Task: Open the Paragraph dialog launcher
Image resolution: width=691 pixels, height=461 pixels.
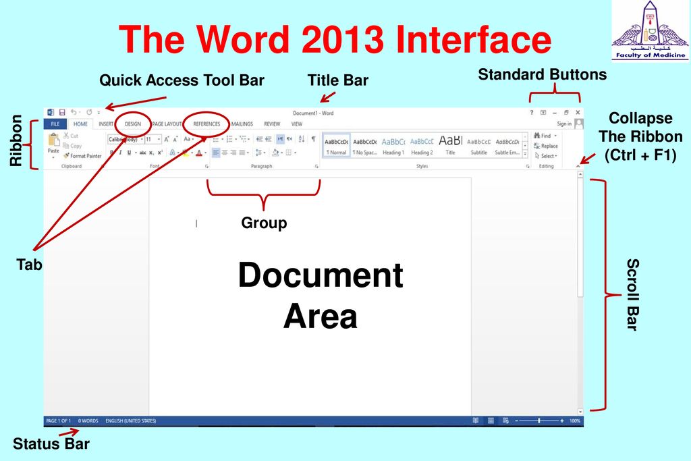Action: tap(316, 167)
